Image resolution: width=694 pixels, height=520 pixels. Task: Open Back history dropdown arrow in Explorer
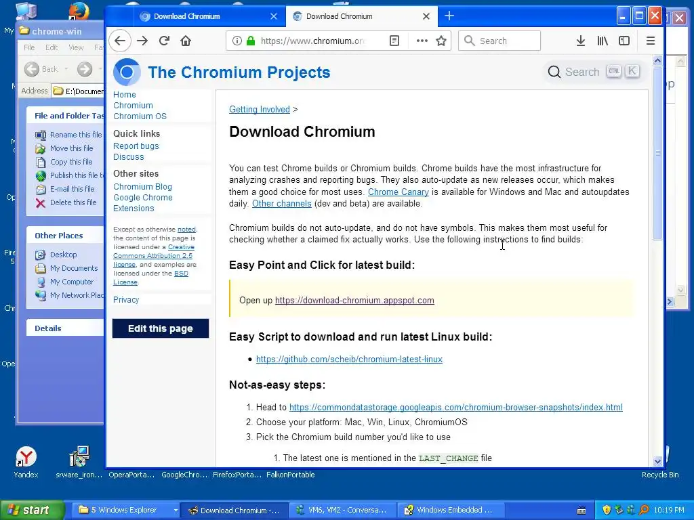[66, 69]
